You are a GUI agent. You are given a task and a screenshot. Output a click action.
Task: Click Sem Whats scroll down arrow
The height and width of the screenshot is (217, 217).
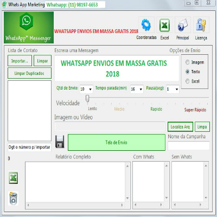(x=206, y=197)
